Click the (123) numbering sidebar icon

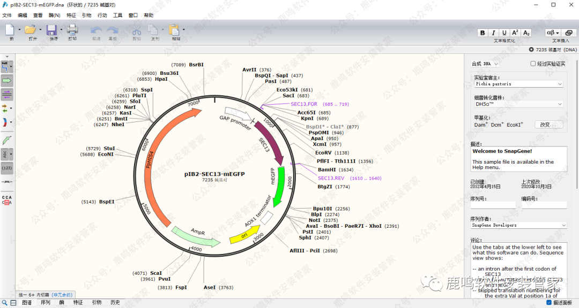click(7, 168)
